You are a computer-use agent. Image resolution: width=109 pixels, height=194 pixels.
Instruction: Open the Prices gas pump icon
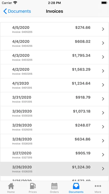point(33,186)
